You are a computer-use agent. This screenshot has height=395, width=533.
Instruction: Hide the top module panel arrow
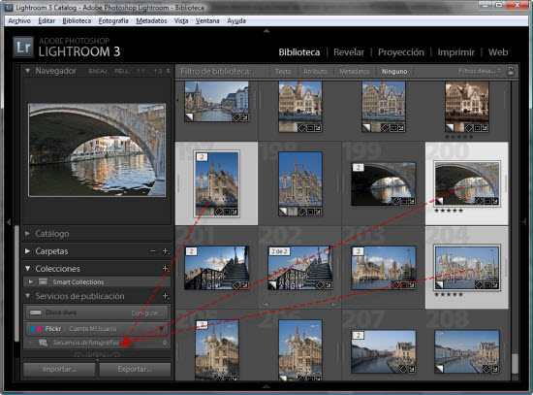pyautogui.click(x=266, y=31)
